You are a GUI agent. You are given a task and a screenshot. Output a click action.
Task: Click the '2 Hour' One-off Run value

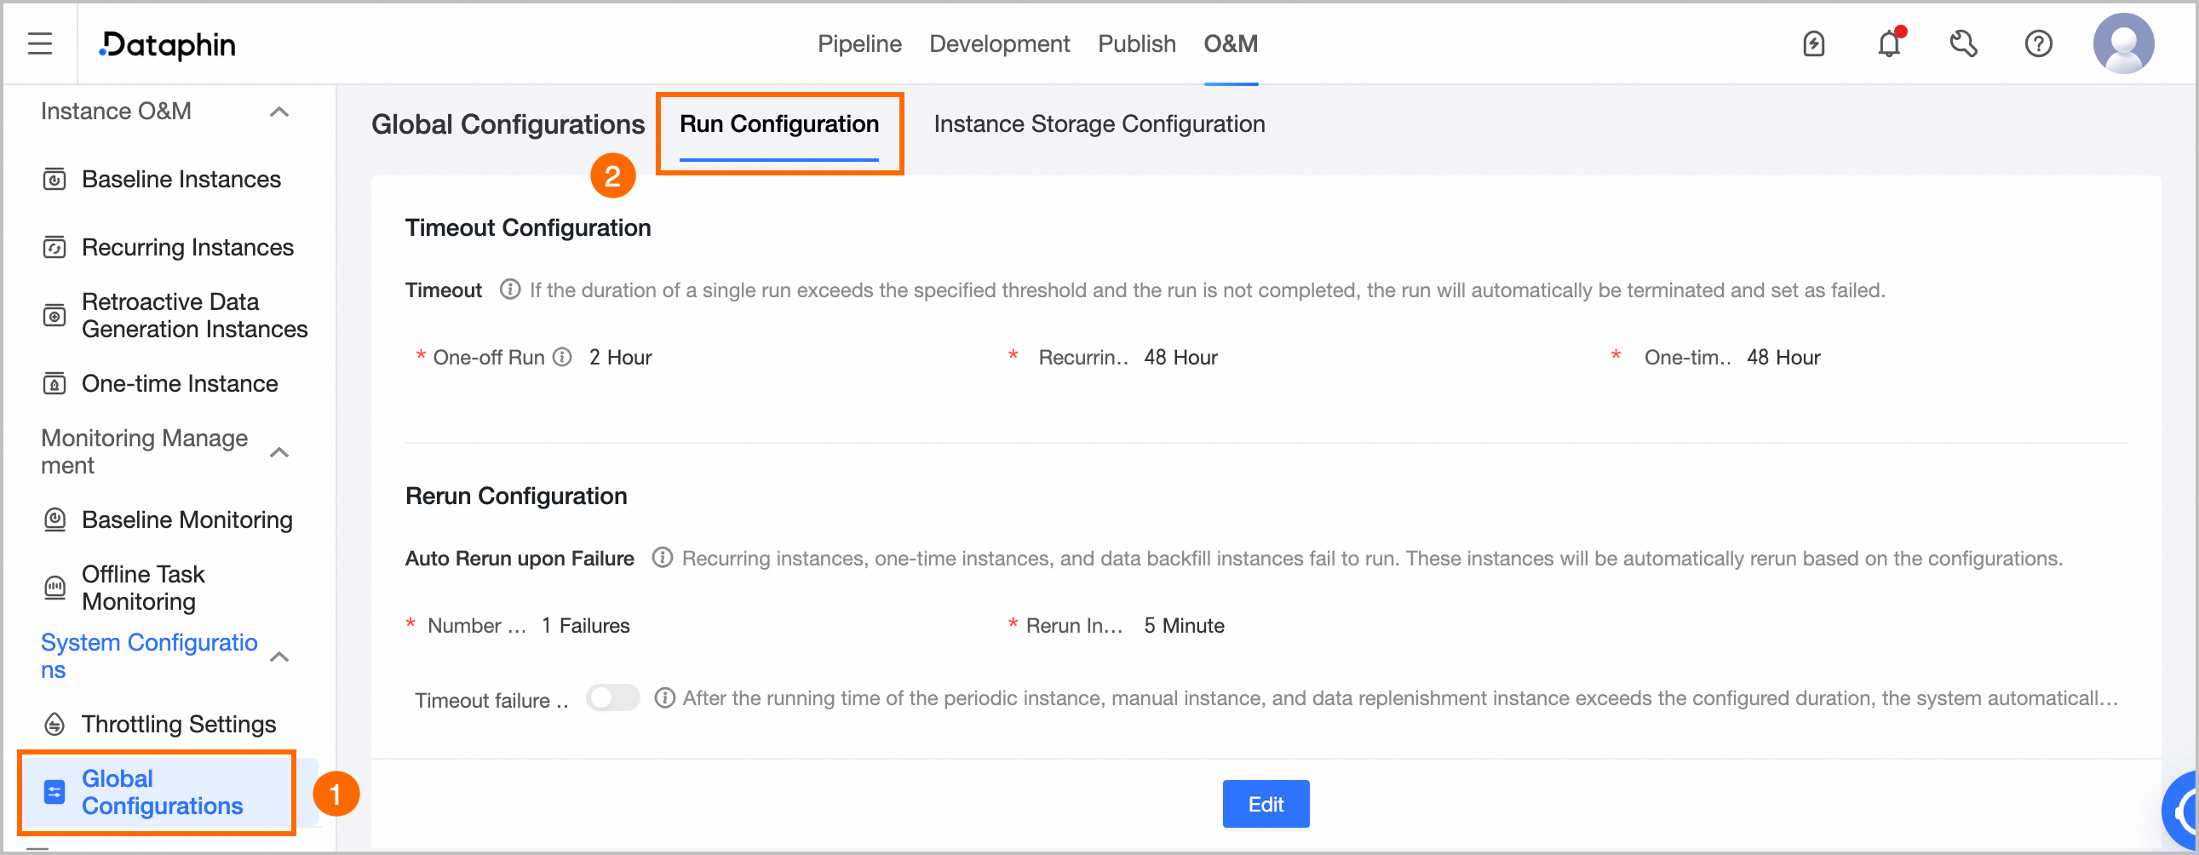click(x=621, y=358)
